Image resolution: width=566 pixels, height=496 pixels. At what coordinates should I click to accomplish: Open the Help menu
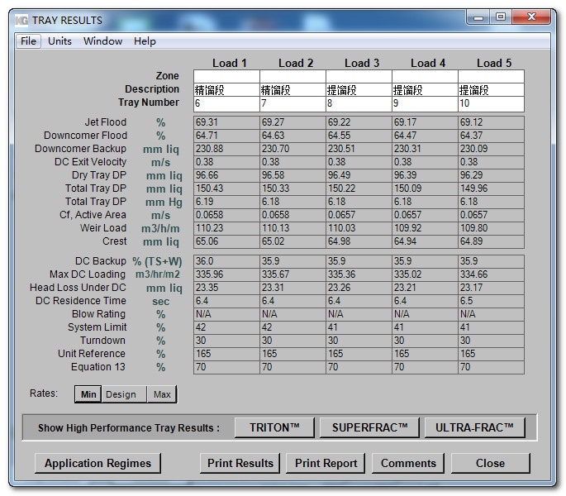click(145, 41)
